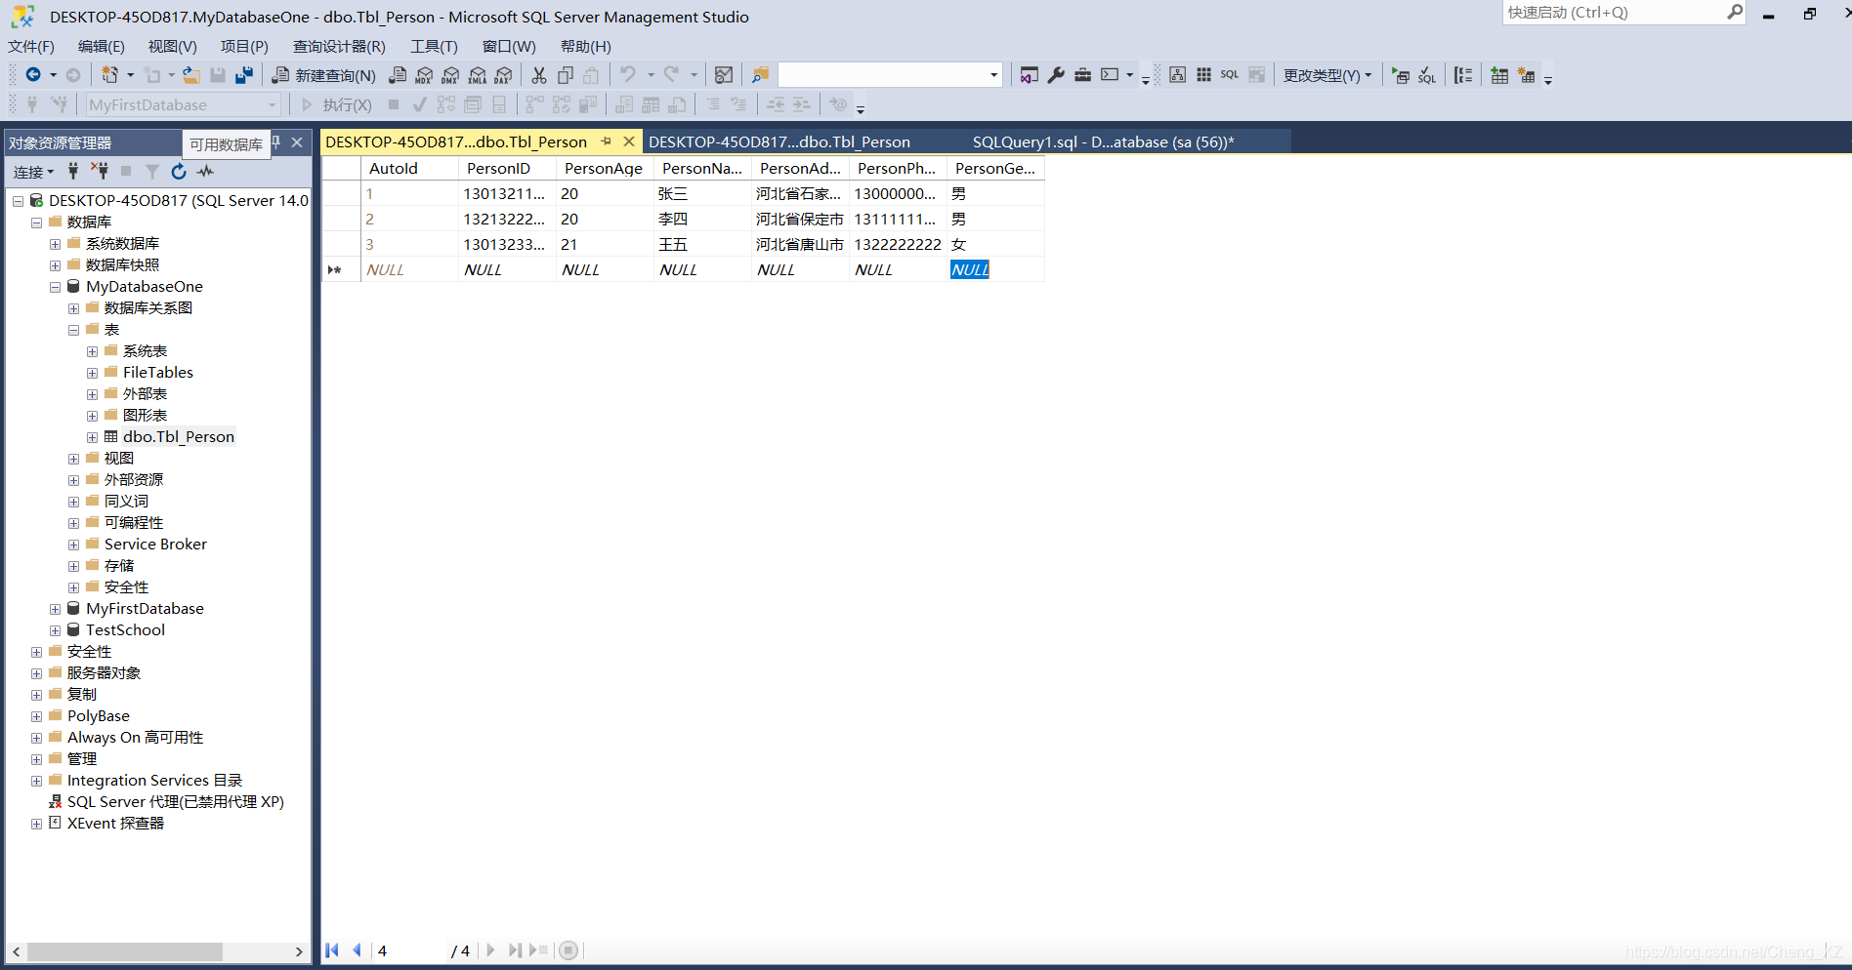Expand the dbo.Tbl_Person table node
Image resolution: width=1852 pixels, height=970 pixels.
(92, 437)
